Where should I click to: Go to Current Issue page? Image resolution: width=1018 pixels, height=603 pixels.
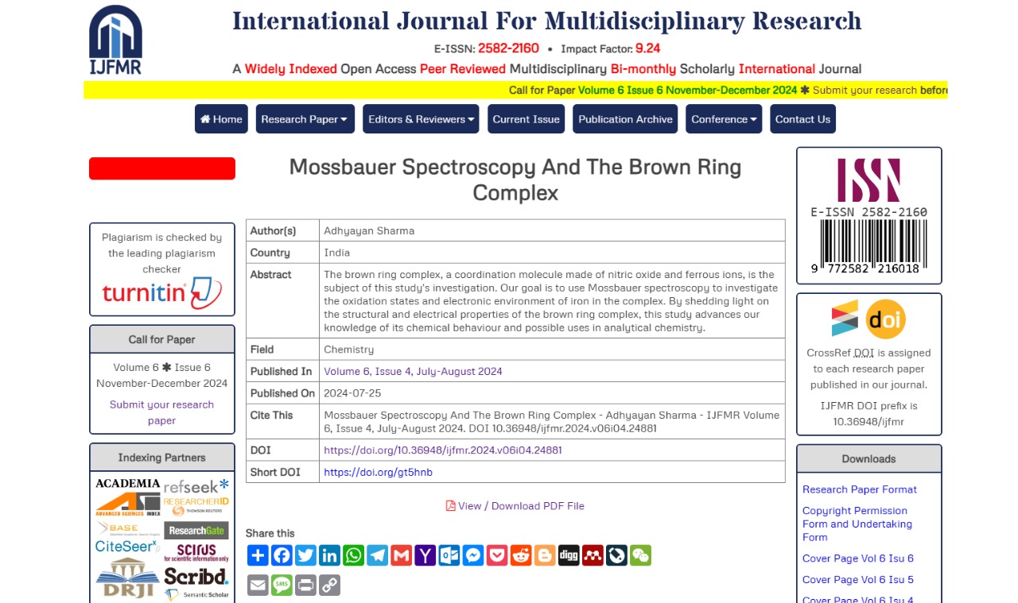(x=526, y=119)
